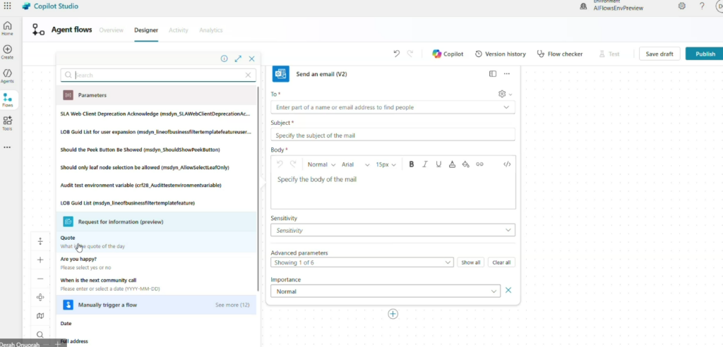Insert a link in email body
This screenshot has width=723, height=347.
tap(479, 164)
